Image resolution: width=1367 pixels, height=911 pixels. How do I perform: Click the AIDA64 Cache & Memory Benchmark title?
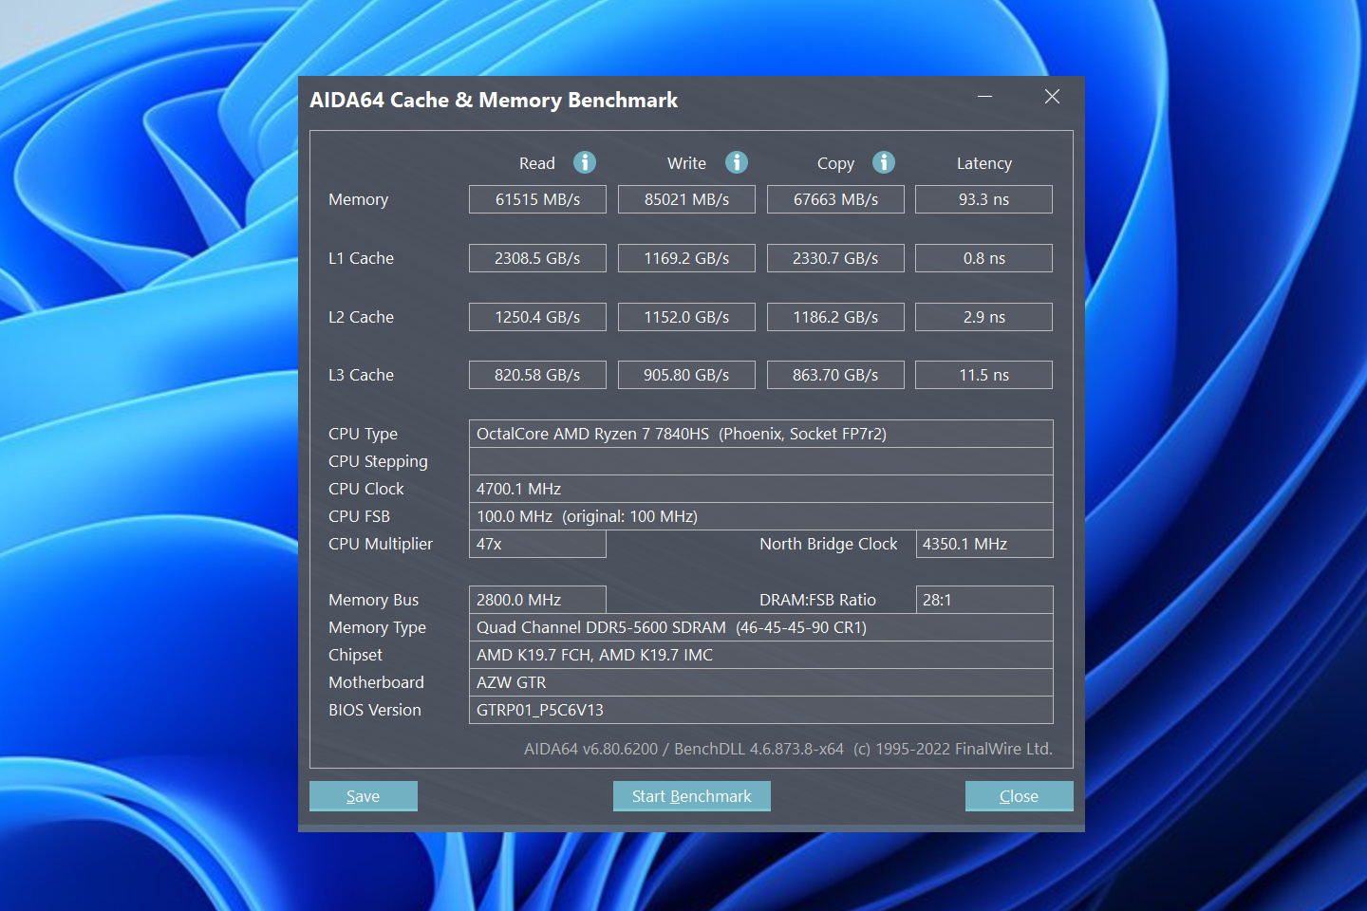pos(494,100)
